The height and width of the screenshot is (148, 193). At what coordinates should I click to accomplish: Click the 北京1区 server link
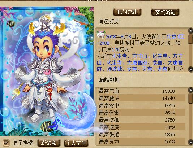175,36
